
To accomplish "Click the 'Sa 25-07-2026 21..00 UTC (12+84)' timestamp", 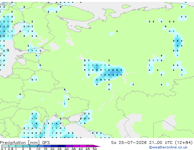I will coord(152,142).
